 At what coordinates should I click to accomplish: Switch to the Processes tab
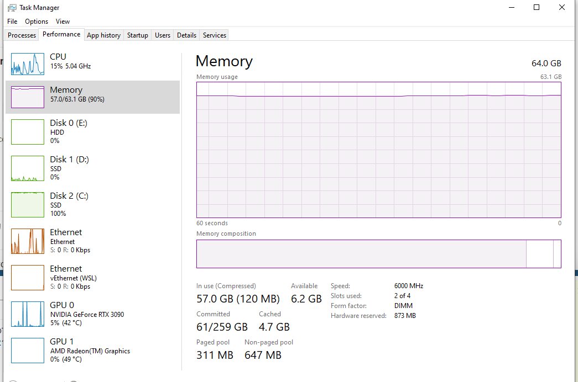coord(21,35)
